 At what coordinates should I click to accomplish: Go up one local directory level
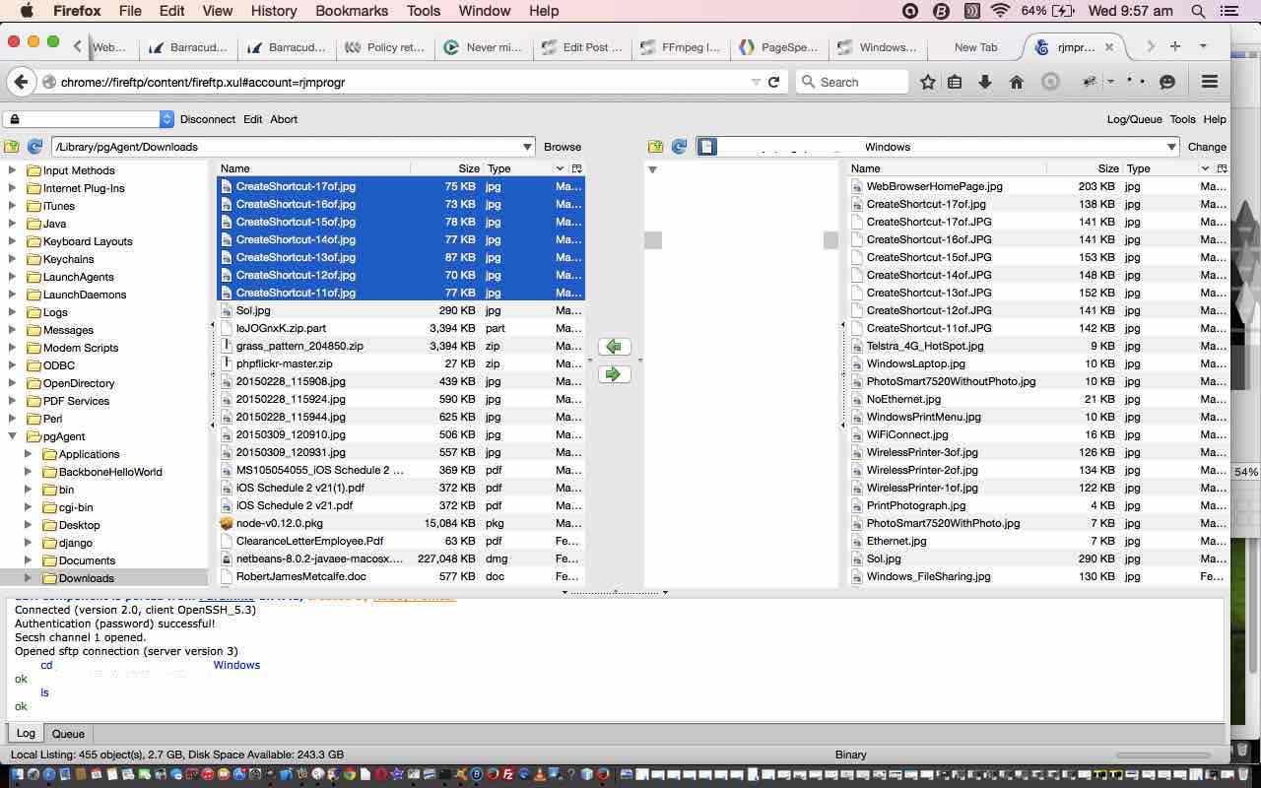click(12, 147)
